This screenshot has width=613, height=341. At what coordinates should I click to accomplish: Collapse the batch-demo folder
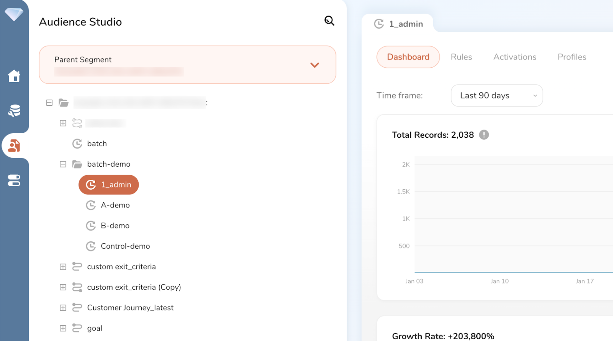(63, 164)
